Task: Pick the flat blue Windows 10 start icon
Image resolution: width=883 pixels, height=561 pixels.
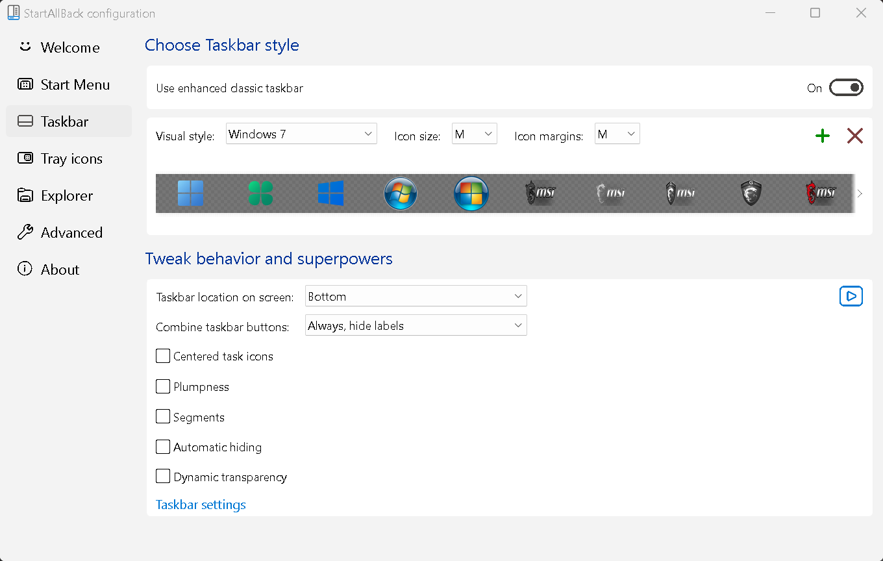Action: [x=330, y=193]
